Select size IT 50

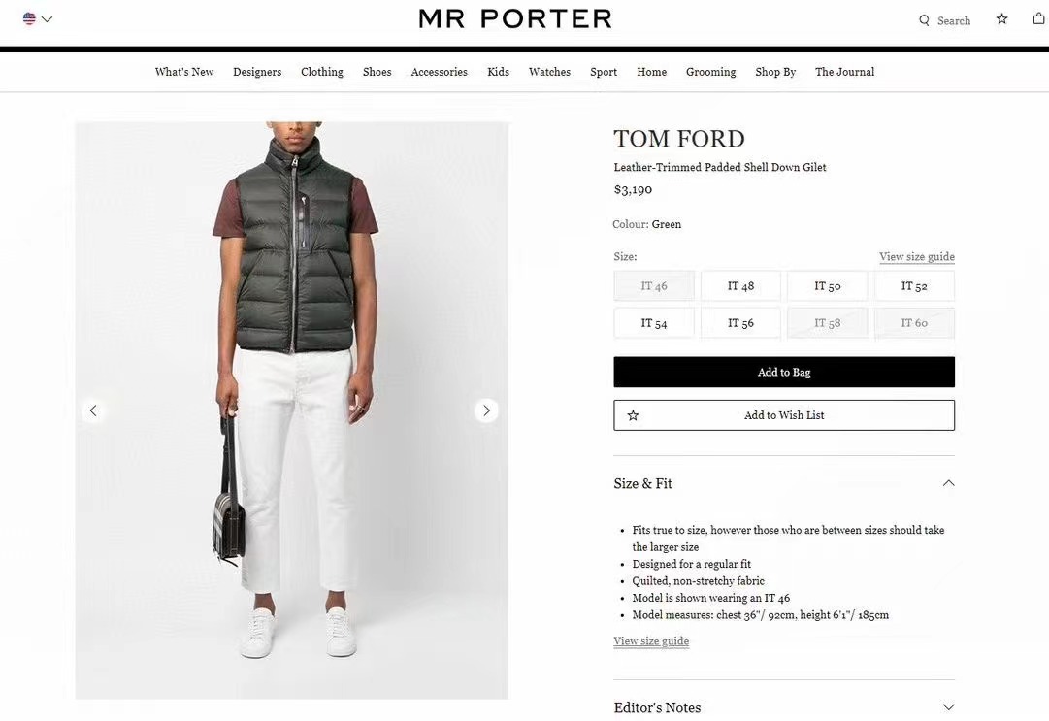click(828, 286)
